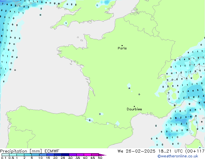Select the ECMWF model label

(52, 151)
